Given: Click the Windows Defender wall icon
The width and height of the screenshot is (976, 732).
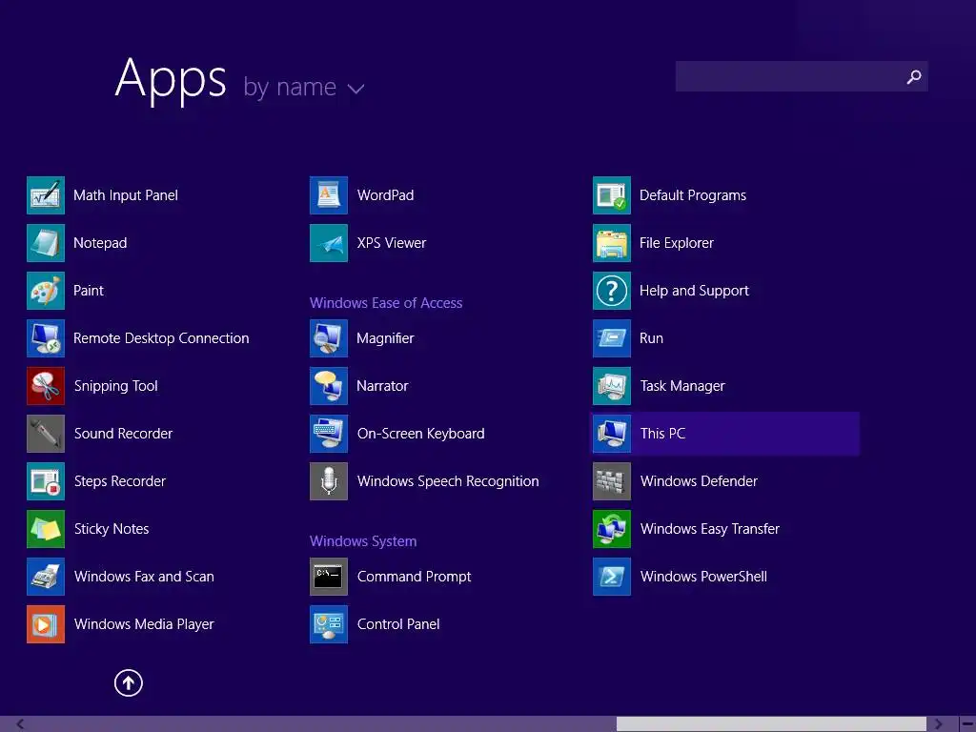Looking at the screenshot, I should tap(612, 481).
